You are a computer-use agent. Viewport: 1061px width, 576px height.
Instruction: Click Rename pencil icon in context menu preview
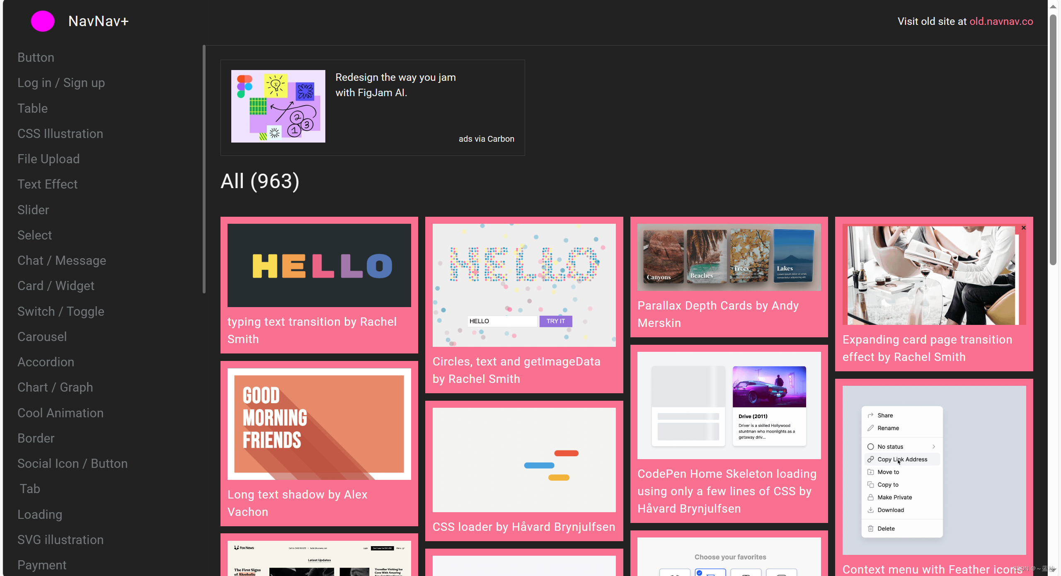pos(871,428)
